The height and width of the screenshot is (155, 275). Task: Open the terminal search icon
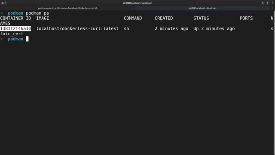tap(263, 3)
